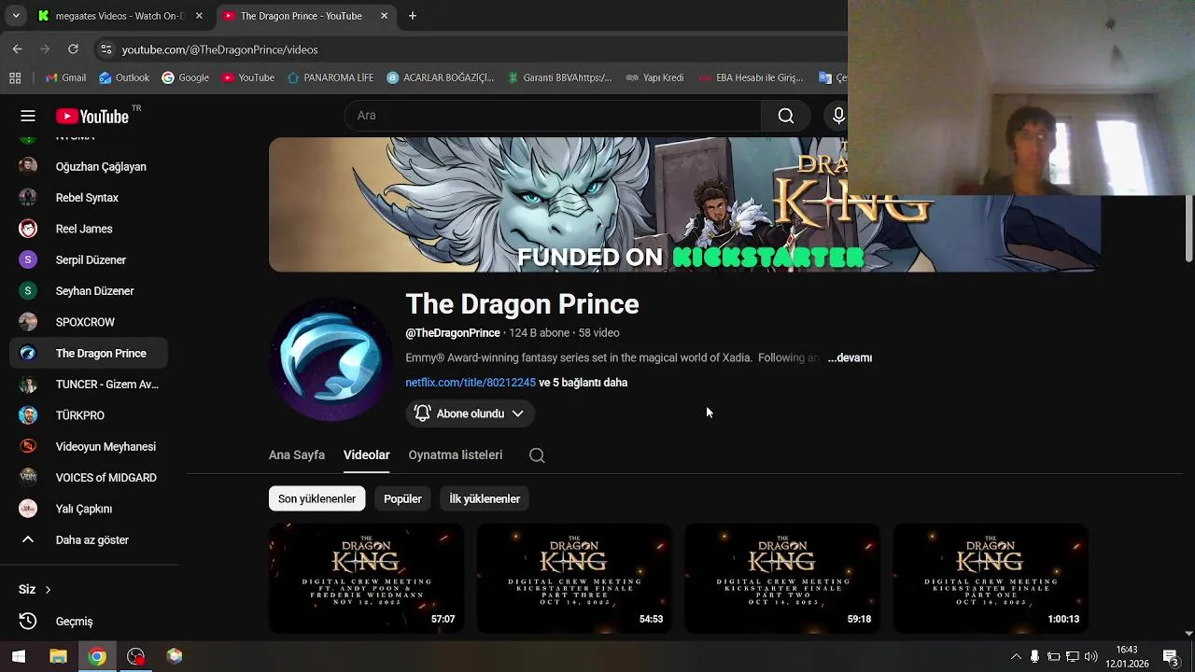Open the notification center icon
This screenshot has height=672, width=1195.
pos(1171,657)
